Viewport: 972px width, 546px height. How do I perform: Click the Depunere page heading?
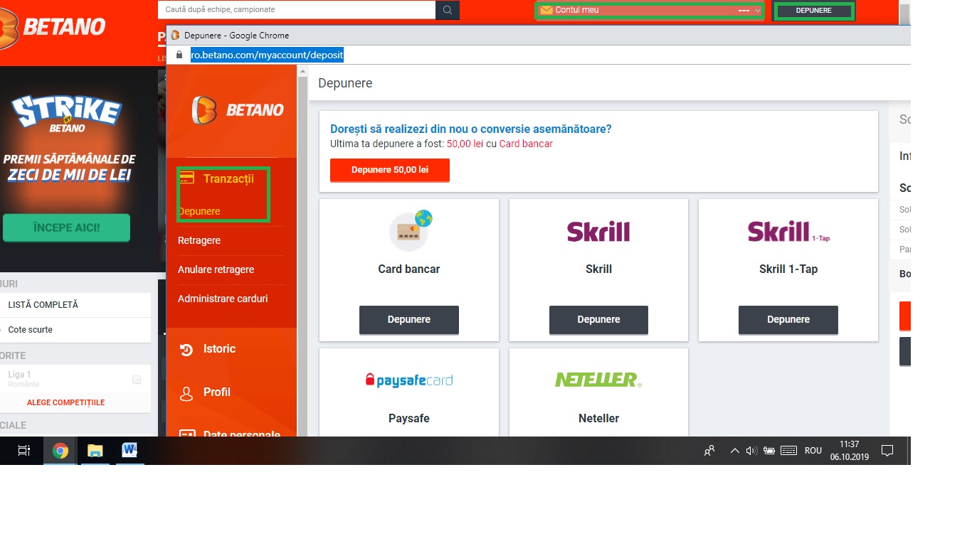point(345,83)
